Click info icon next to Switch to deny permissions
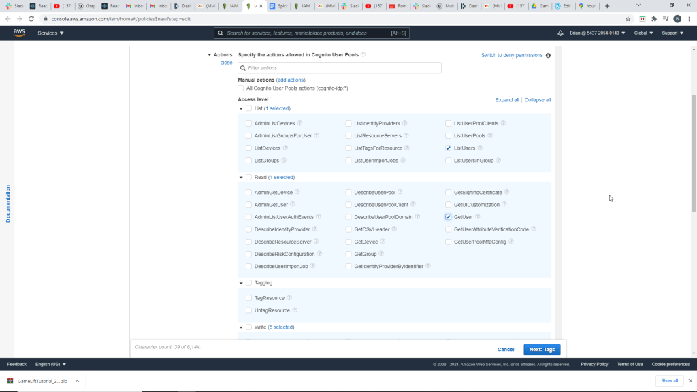Image resolution: width=697 pixels, height=392 pixels. tap(548, 55)
